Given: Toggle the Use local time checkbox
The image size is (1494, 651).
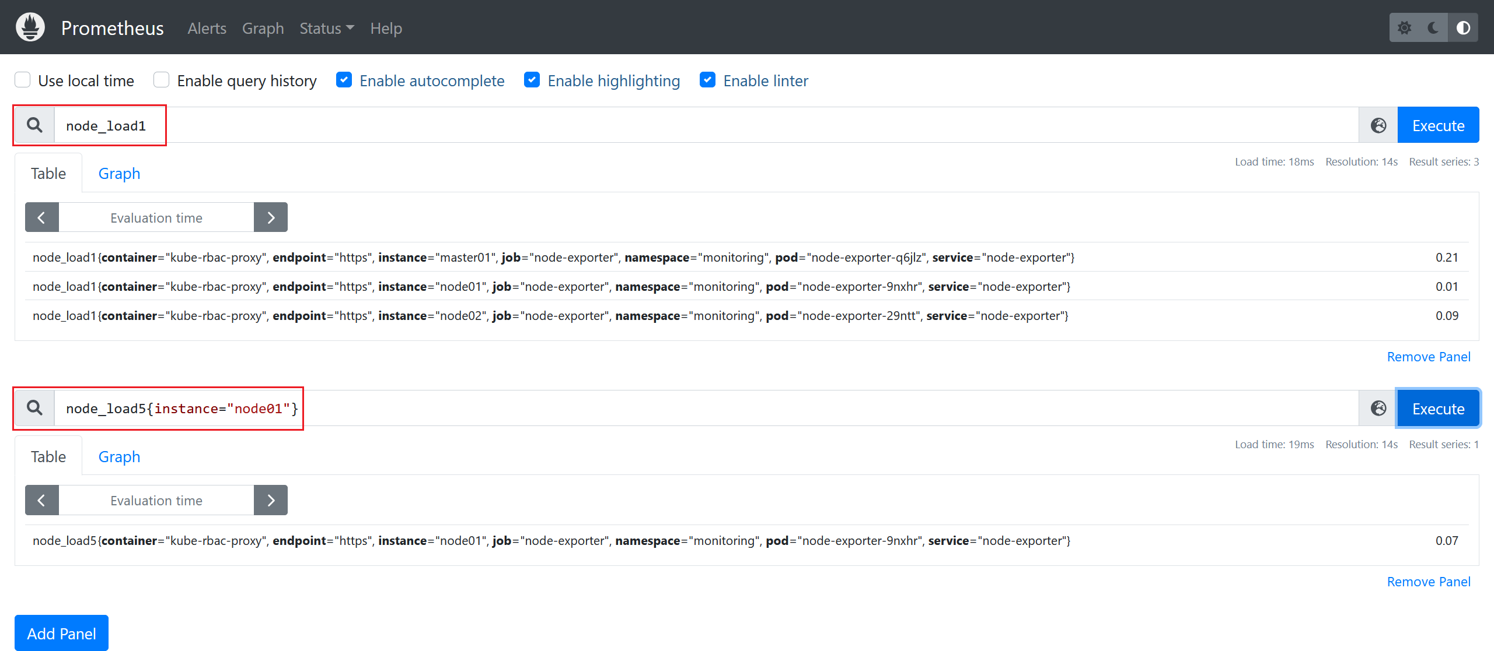Looking at the screenshot, I should [x=23, y=80].
